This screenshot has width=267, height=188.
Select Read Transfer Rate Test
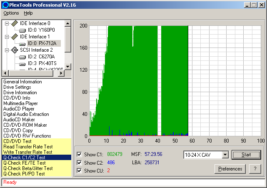coord(37,147)
